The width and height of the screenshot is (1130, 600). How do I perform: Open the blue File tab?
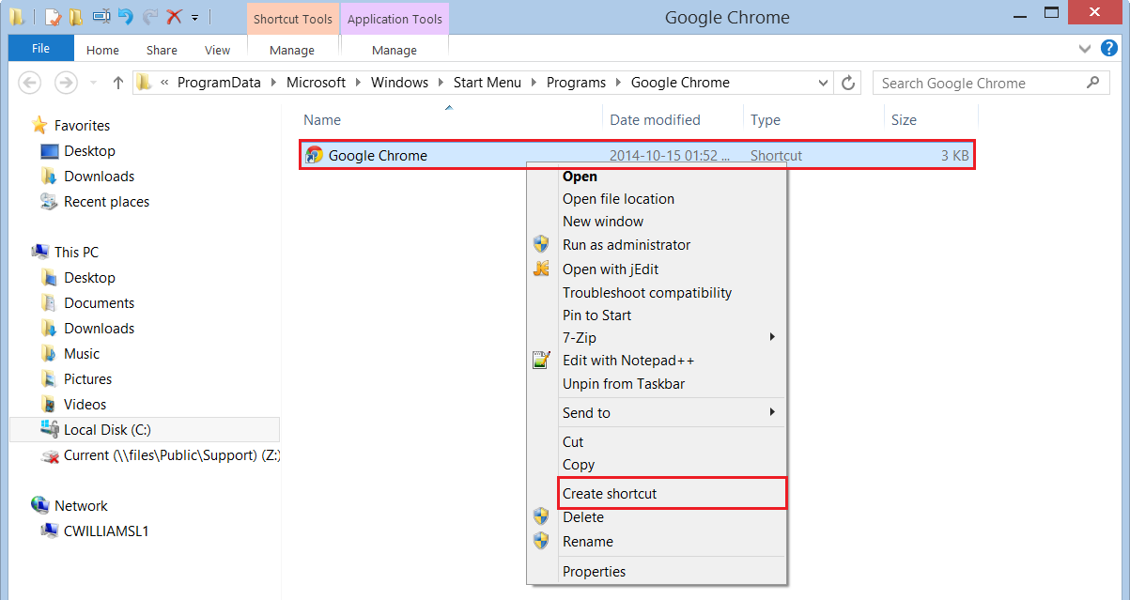40,49
